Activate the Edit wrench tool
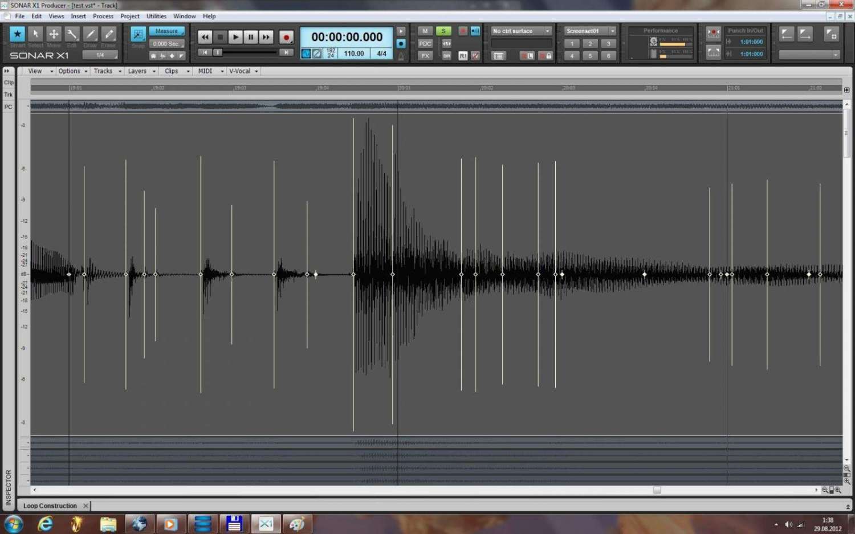The height and width of the screenshot is (534, 855). 72,34
